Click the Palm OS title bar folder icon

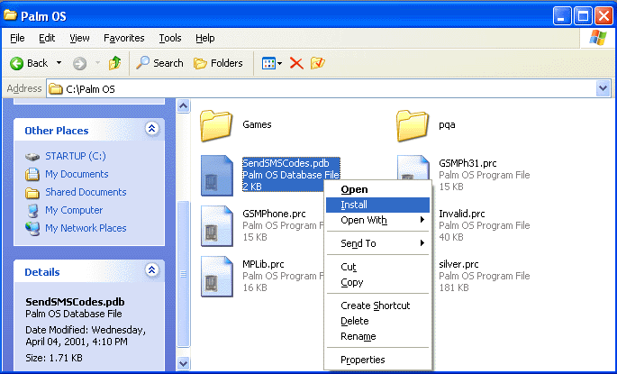[x=10, y=15]
